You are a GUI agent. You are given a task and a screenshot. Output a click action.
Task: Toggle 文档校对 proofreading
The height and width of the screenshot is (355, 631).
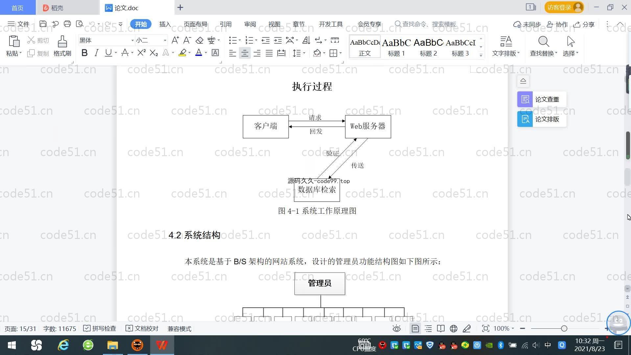142,328
